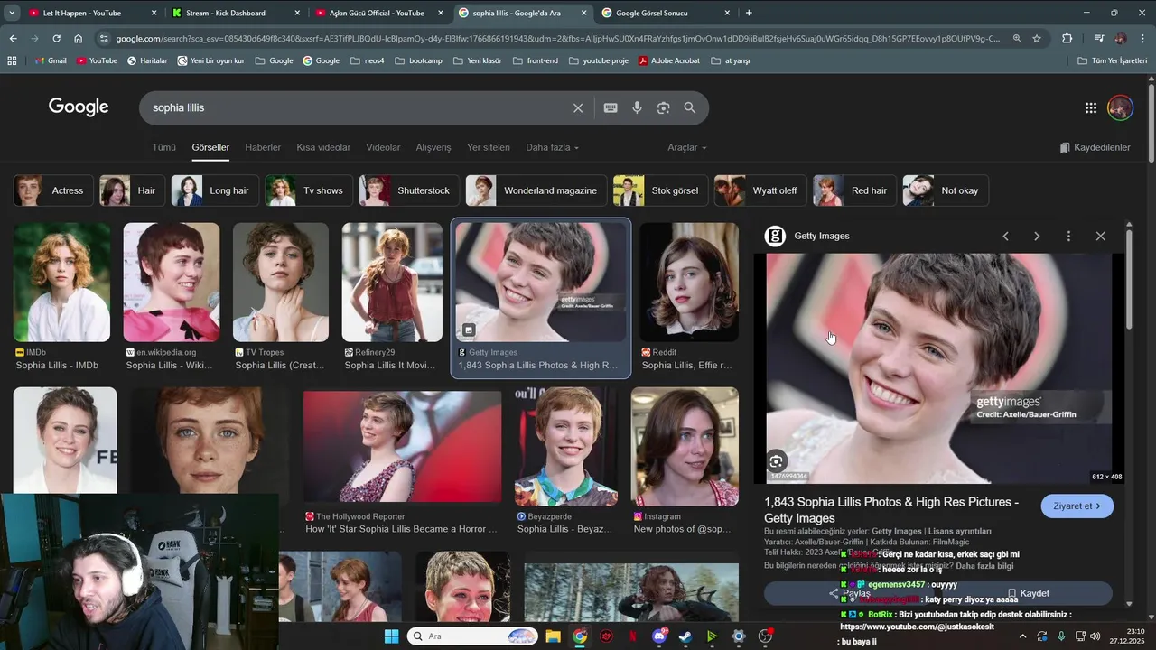Switch to Alışveriş tab
The width and height of the screenshot is (1156, 650).
pyautogui.click(x=433, y=147)
